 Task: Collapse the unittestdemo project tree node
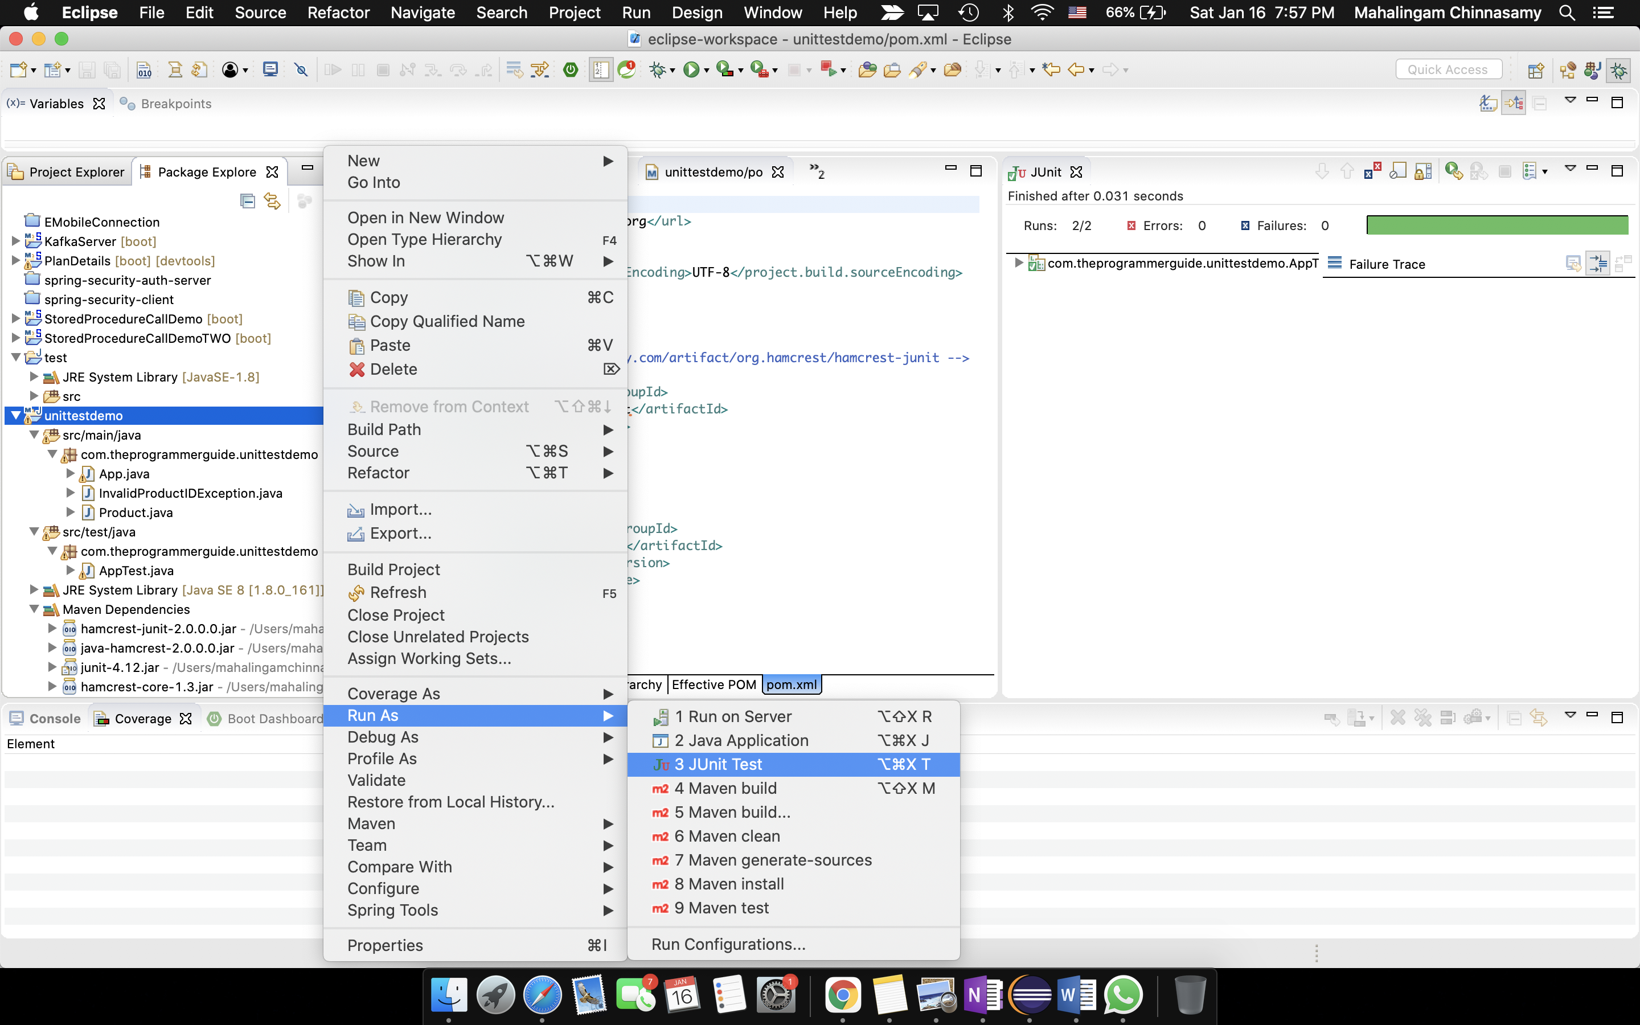(15, 416)
